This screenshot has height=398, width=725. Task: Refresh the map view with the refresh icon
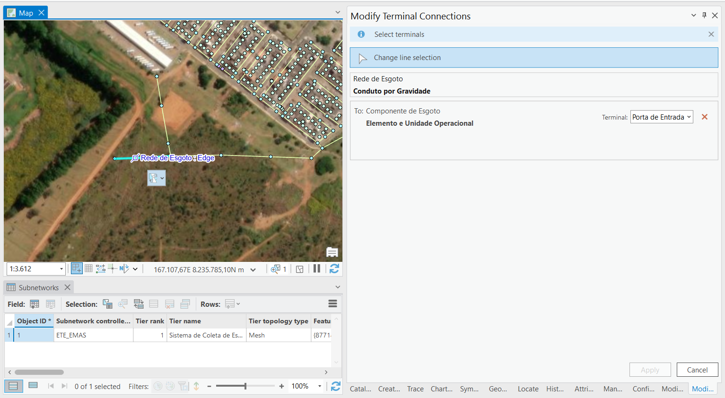(x=334, y=268)
